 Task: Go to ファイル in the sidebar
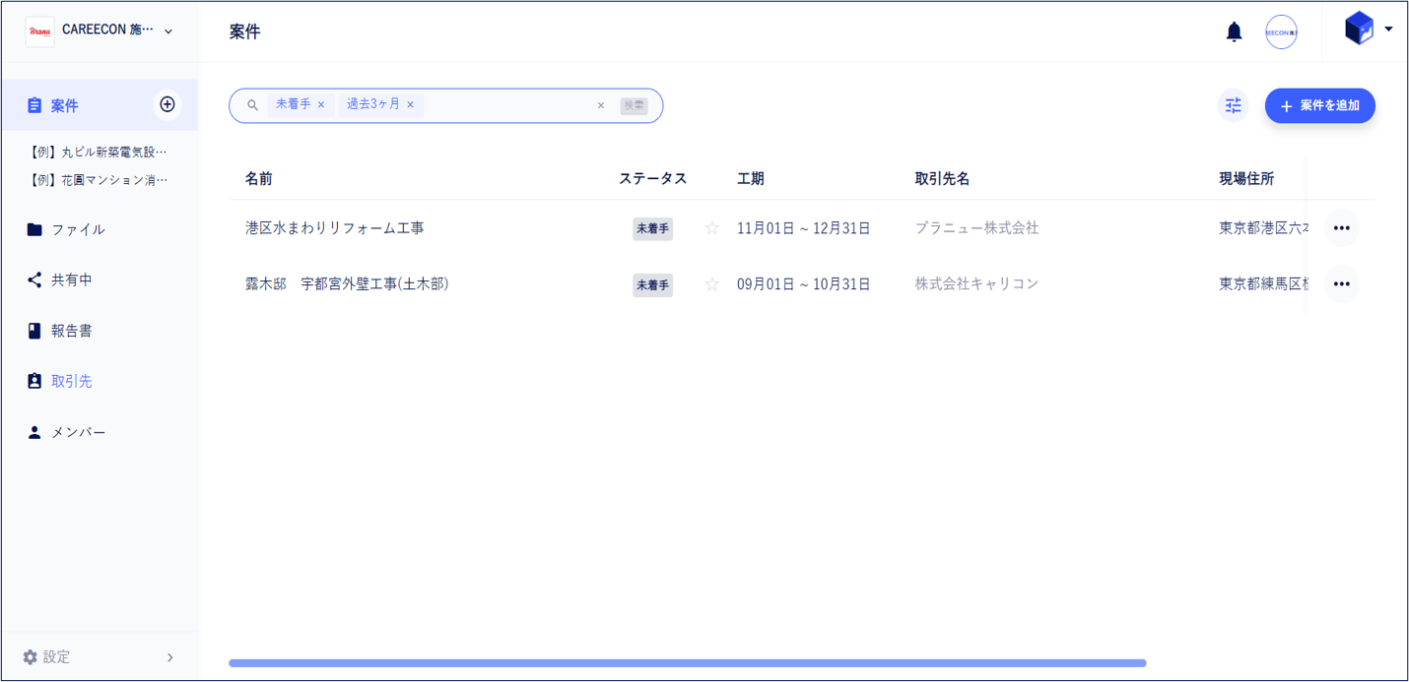[x=78, y=229]
